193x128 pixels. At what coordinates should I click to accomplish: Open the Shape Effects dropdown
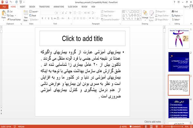point(162,20)
